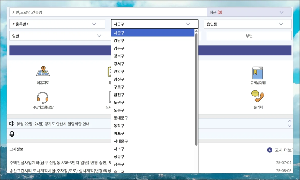Open the 주민의견청취공람 headset icon
This screenshot has height=180, width=300.
point(42,97)
